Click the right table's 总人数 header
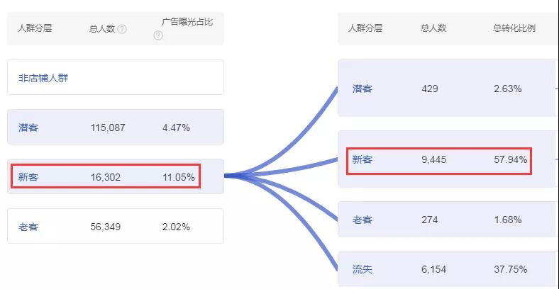 pyautogui.click(x=433, y=28)
